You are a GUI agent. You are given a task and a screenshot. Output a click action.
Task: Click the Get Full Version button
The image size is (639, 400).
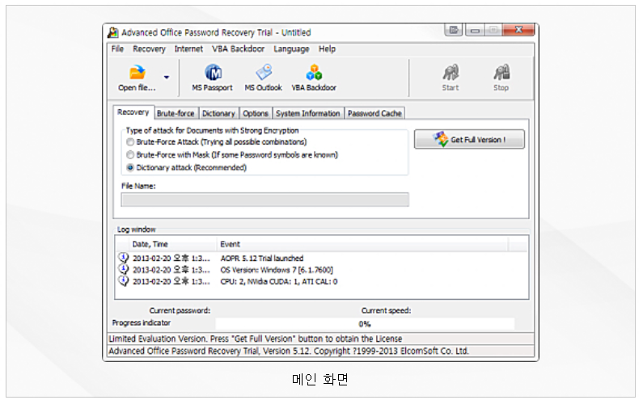click(x=469, y=139)
